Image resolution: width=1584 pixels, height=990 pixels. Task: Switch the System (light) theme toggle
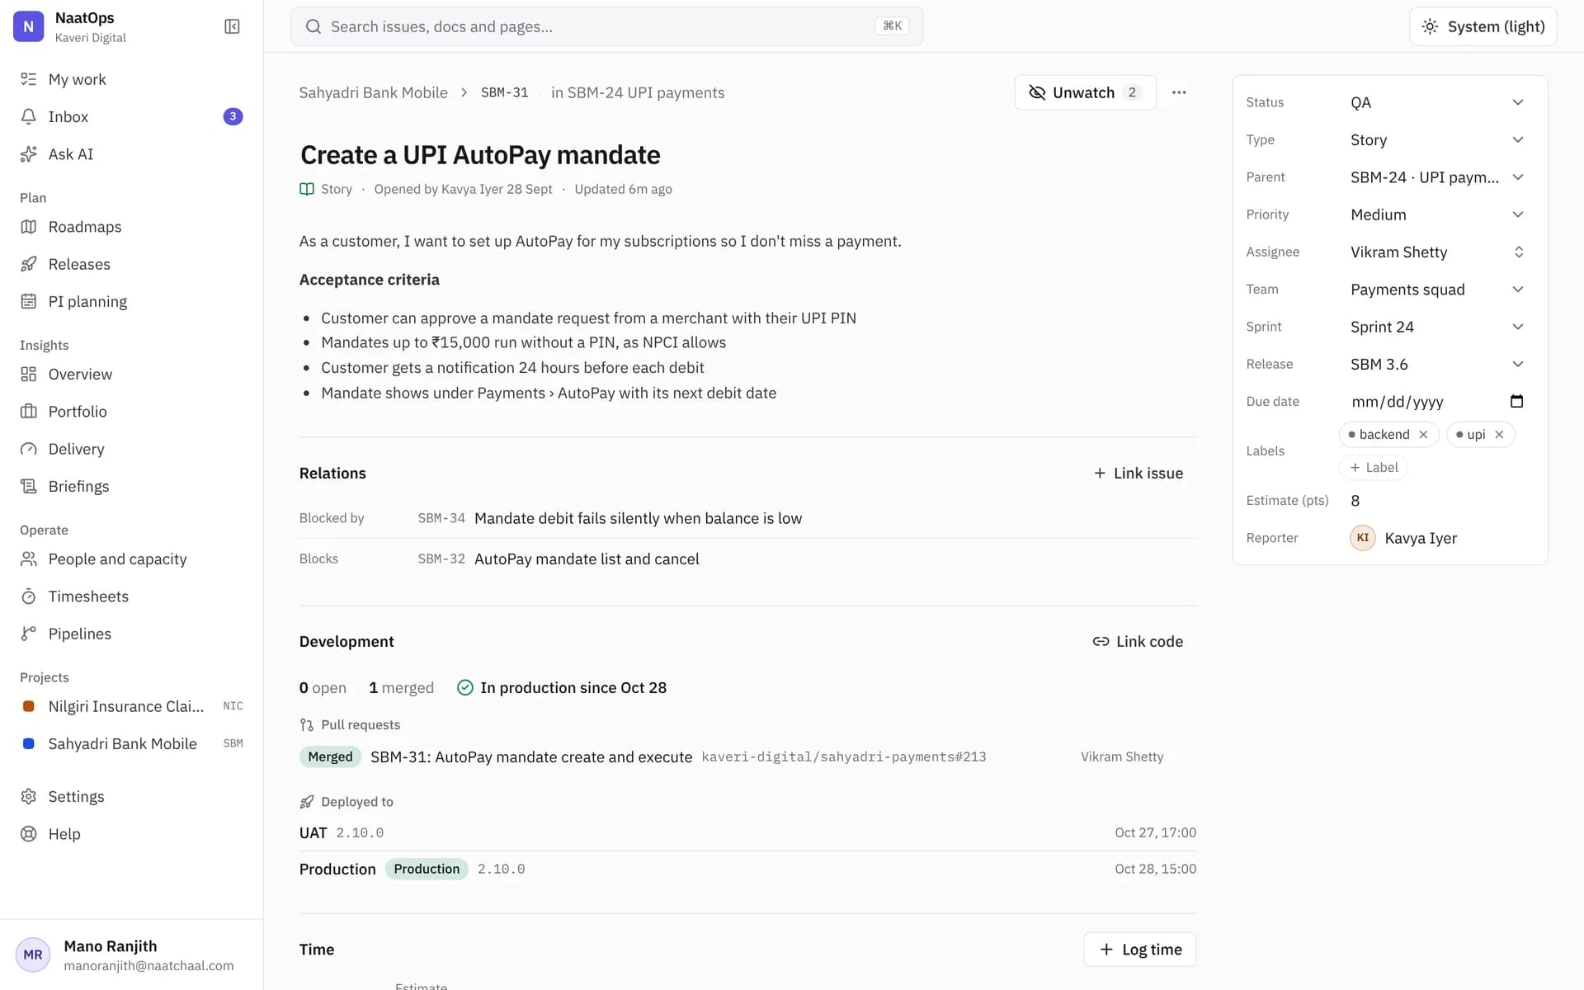(x=1483, y=26)
